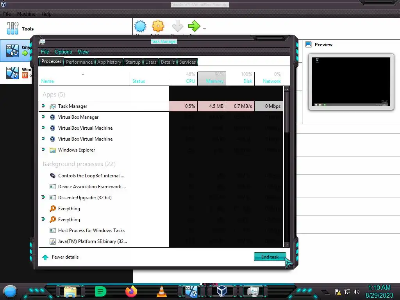The image size is (400, 300).
Task: Open the Task Manager File menu
Action: pos(45,52)
